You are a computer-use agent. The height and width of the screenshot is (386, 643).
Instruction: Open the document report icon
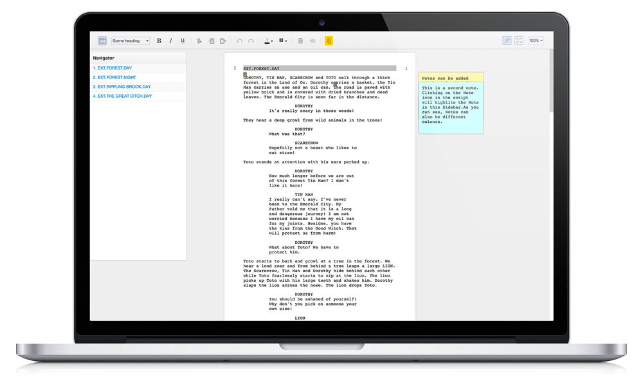point(300,41)
